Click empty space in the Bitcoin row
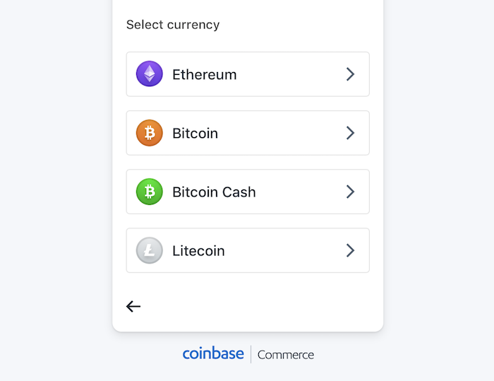Screen dimensions: 494x381 [282, 133]
